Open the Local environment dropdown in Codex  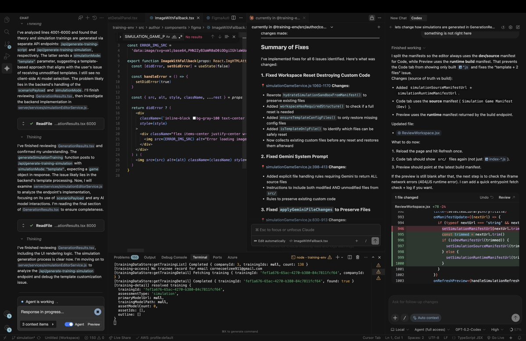[400, 329]
